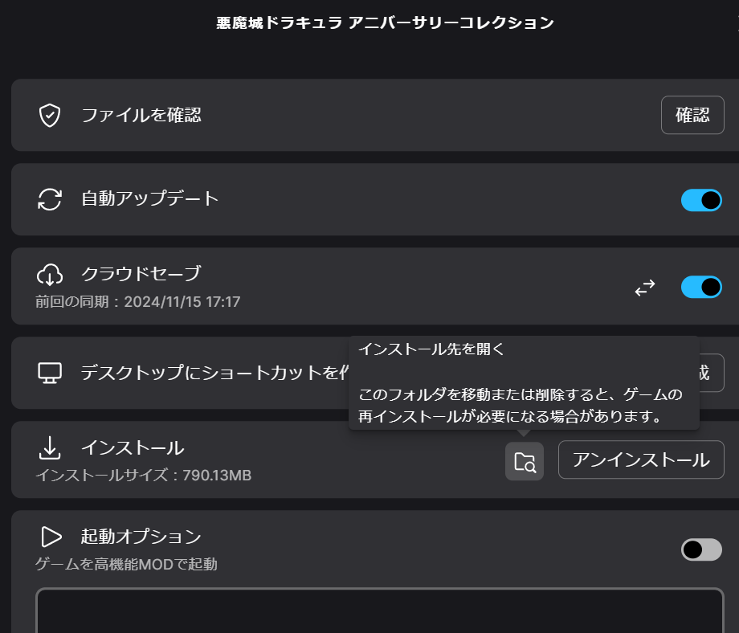This screenshot has width=739, height=633.
Task: Click the cloud download icon by クラウドセーブ
Action: click(x=50, y=276)
